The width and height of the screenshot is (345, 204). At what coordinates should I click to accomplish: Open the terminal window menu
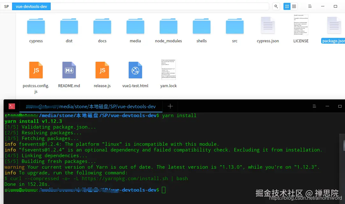[x=314, y=106]
